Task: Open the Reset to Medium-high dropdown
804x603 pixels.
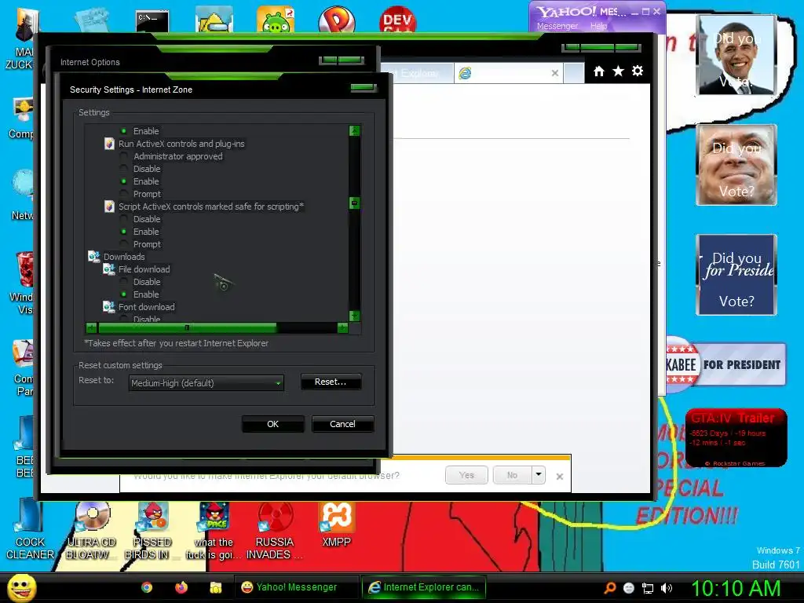Action: point(206,383)
